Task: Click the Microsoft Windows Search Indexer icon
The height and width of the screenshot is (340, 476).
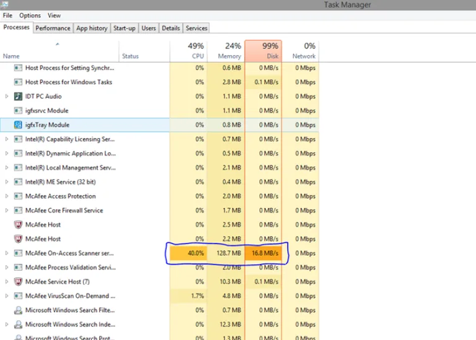Action: (18, 325)
